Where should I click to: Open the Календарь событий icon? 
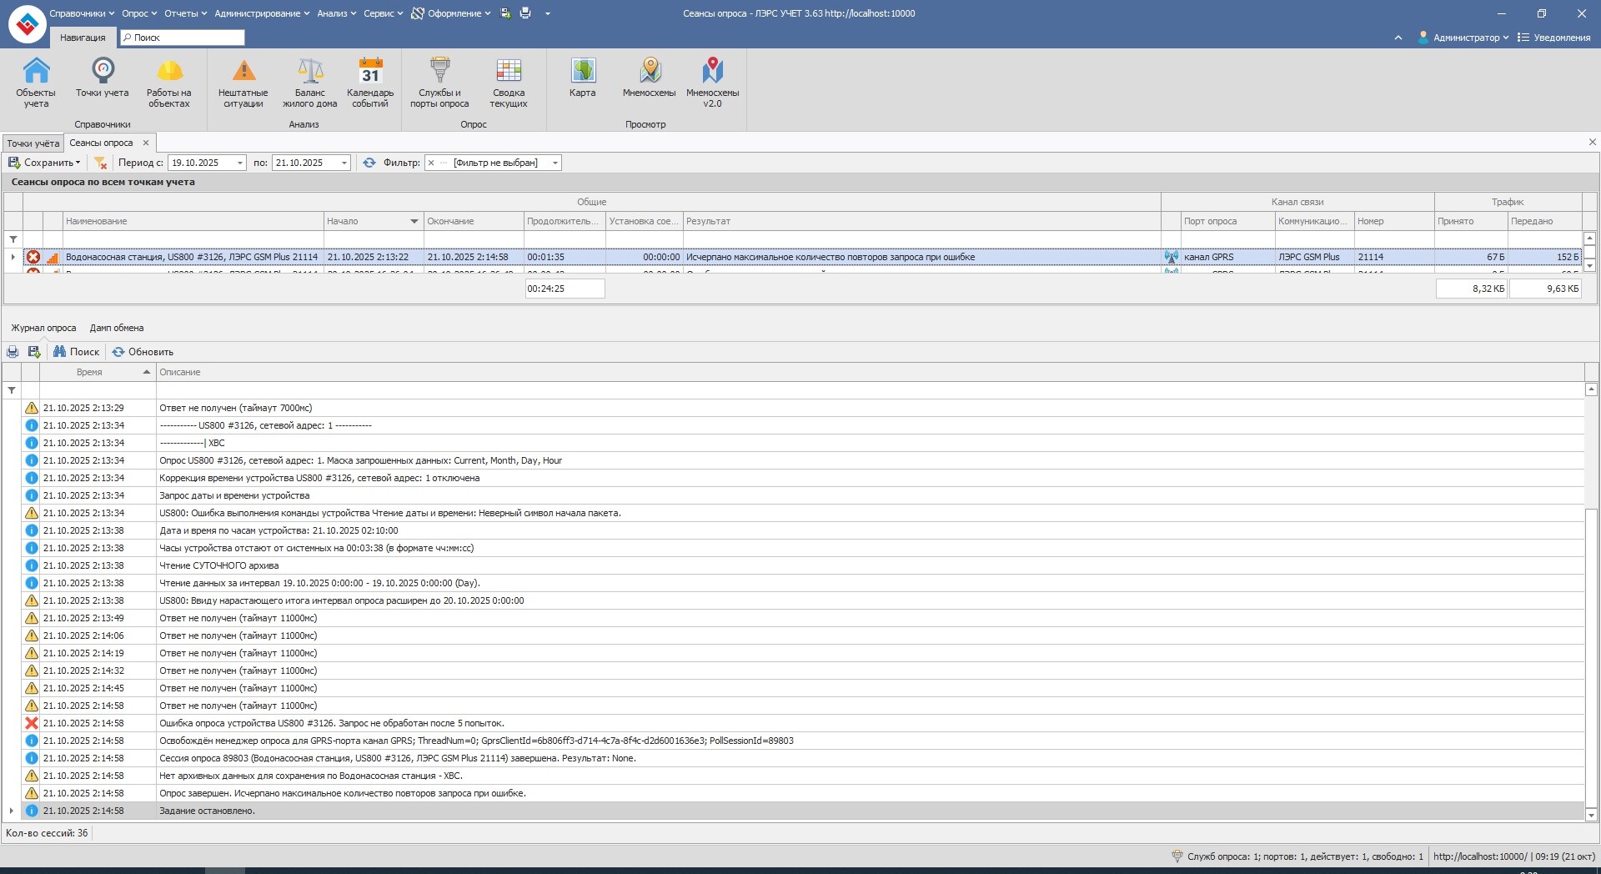pos(370,81)
